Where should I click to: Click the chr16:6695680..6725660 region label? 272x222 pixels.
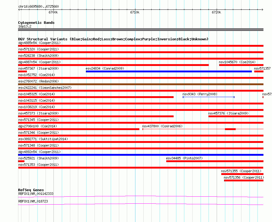[39, 7]
